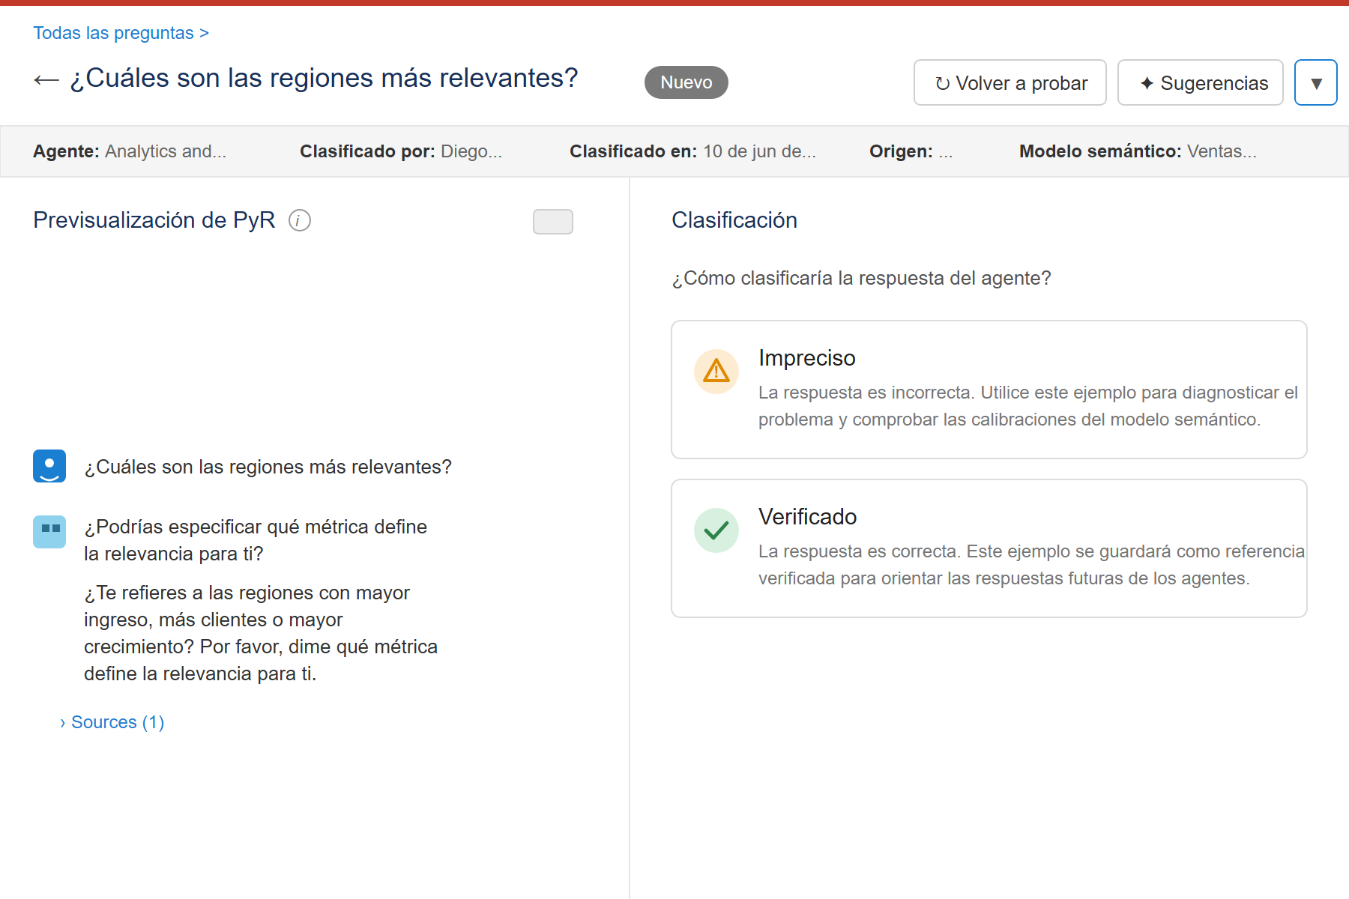Click the Nuevo status badge
The width and height of the screenshot is (1349, 899).
point(686,82)
